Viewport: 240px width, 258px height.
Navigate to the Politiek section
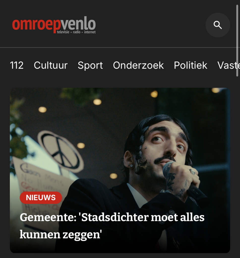click(x=190, y=65)
